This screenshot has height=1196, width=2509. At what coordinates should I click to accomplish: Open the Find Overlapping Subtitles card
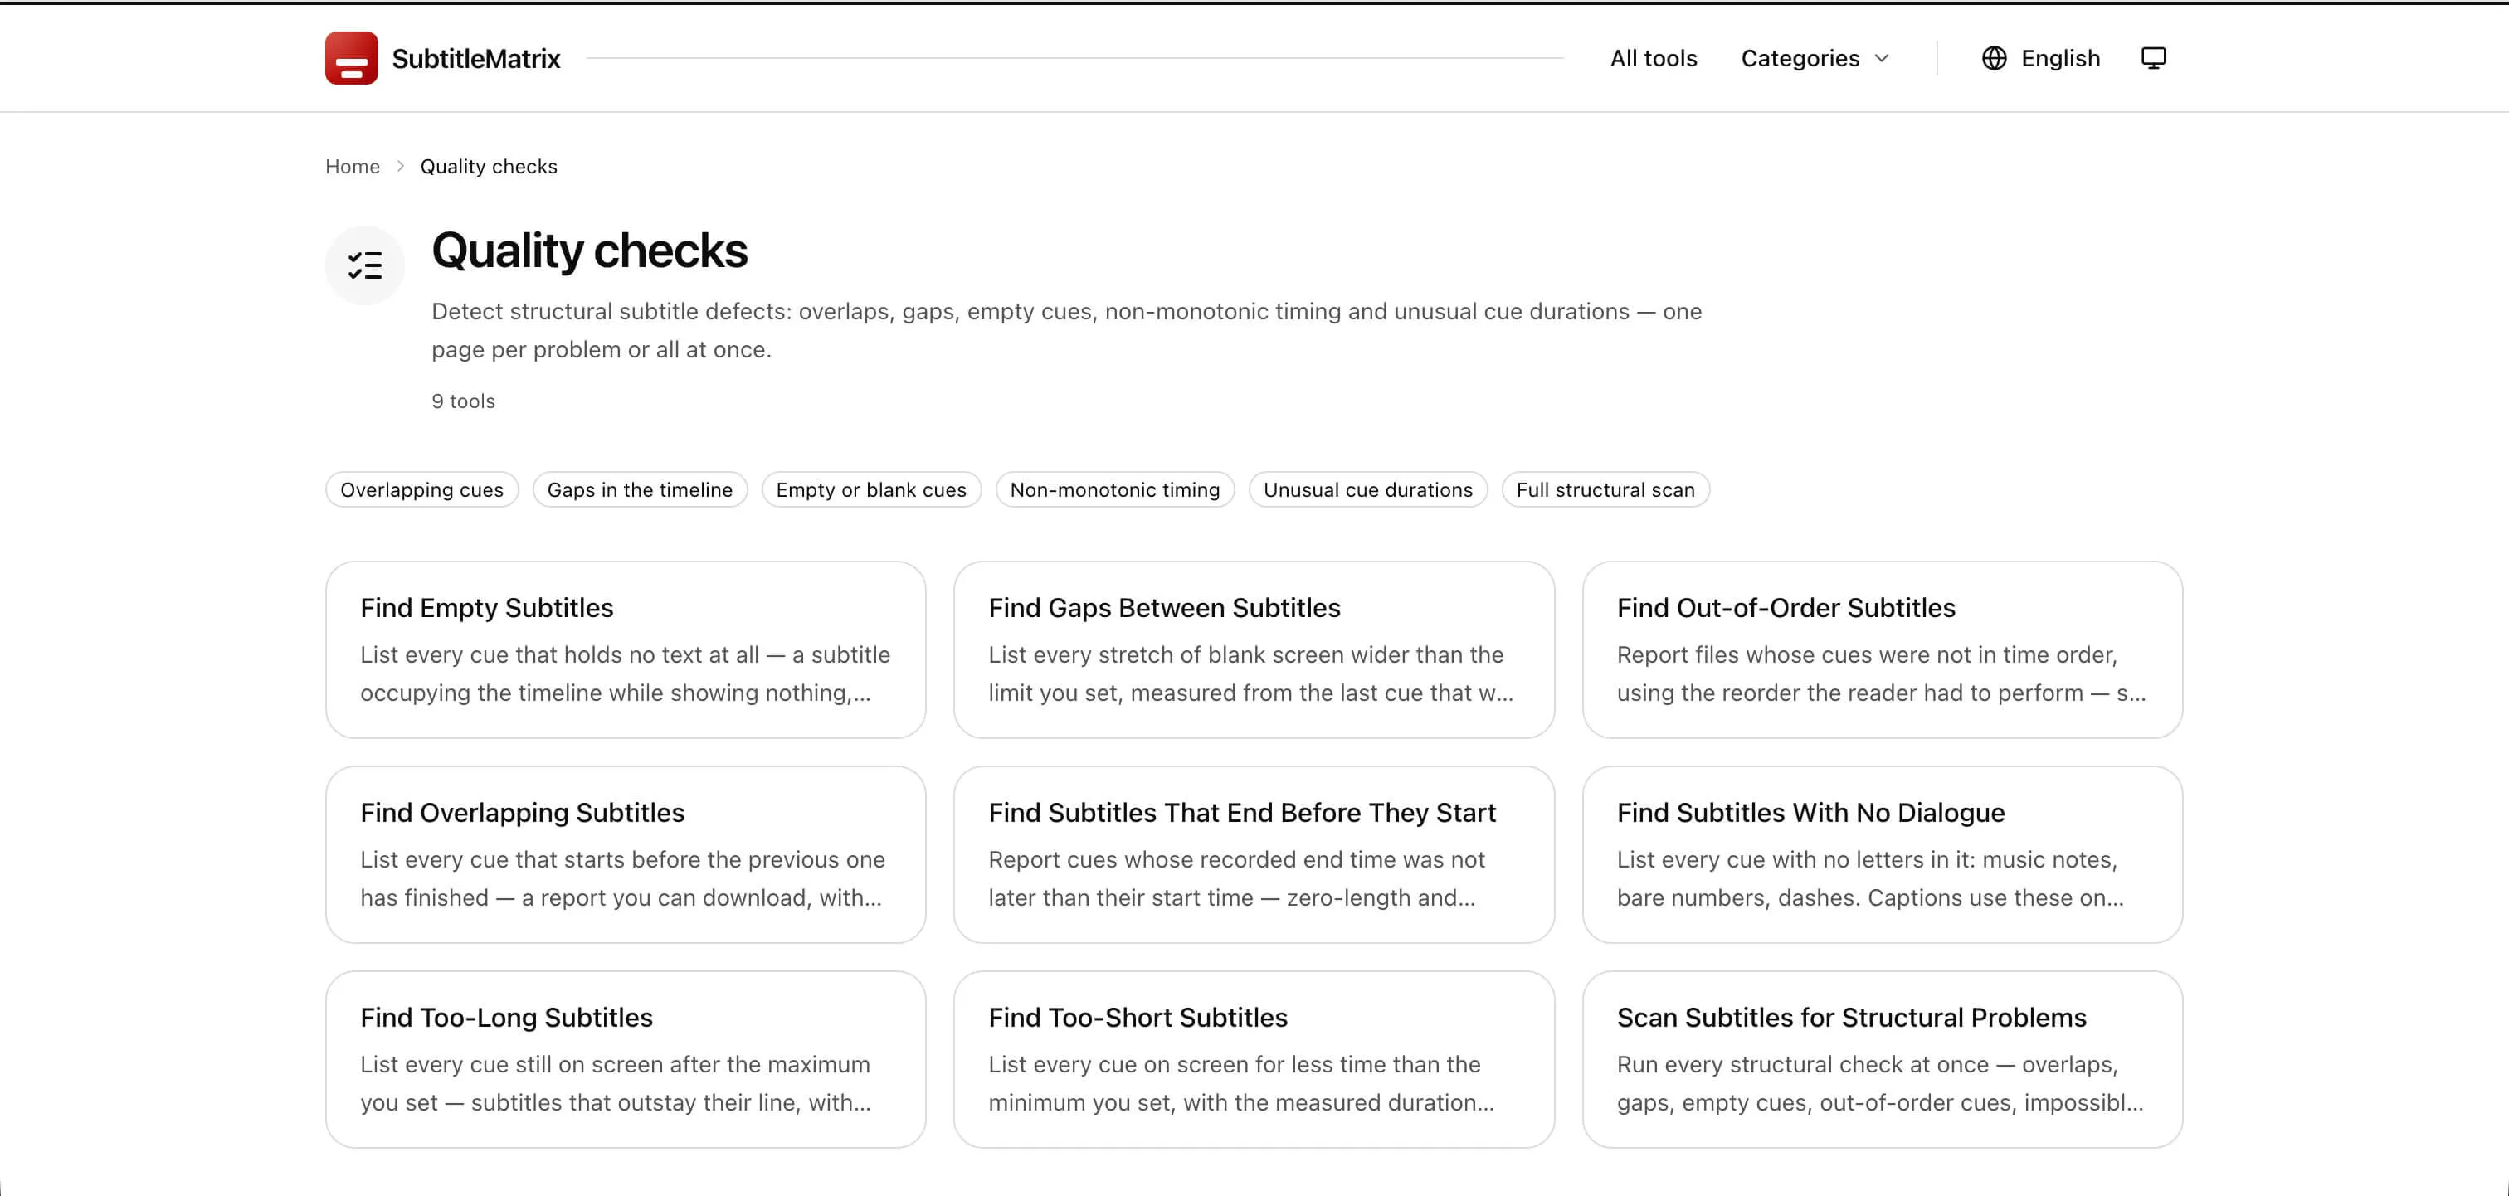626,854
